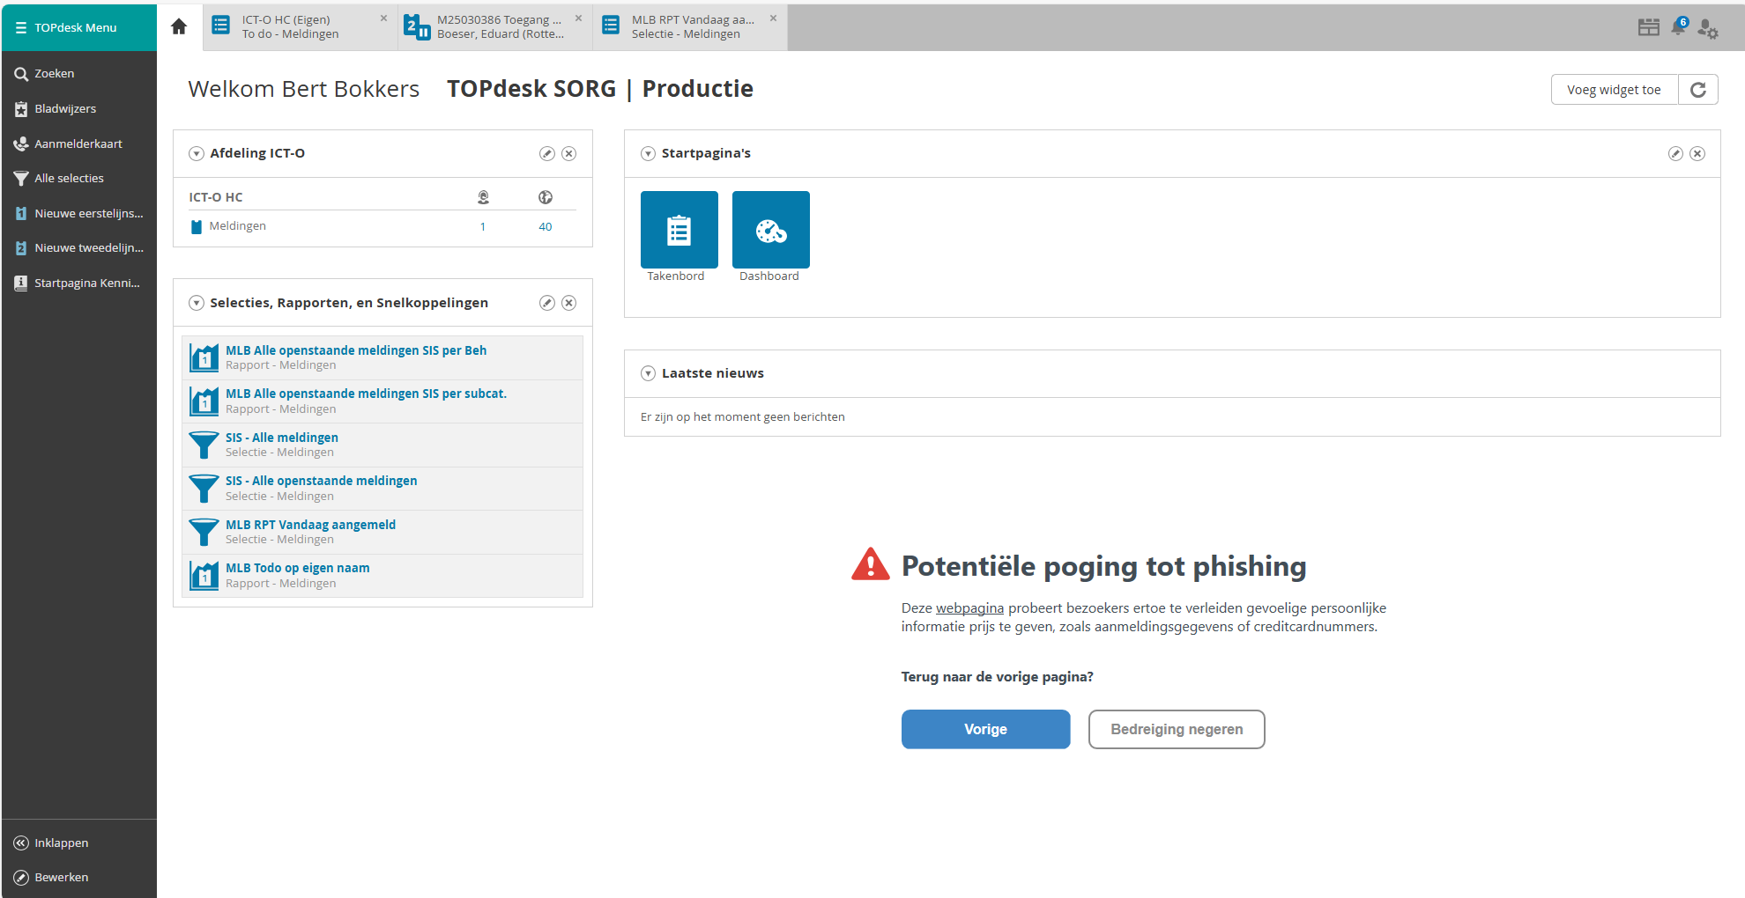The image size is (1745, 898).
Task: Close the ICT-O HC (Eigen) tab
Action: pos(383,18)
